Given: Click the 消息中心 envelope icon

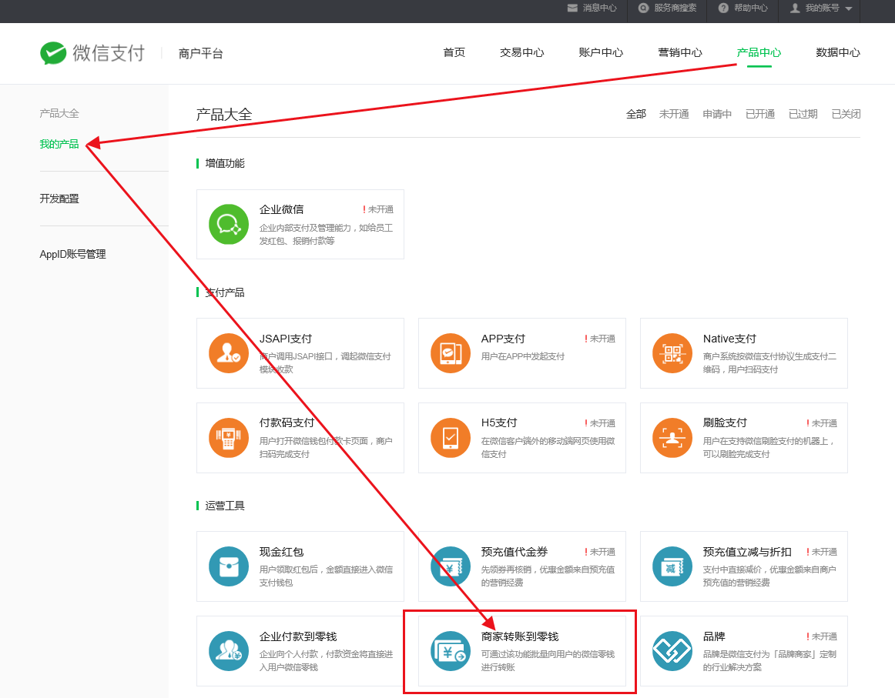Looking at the screenshot, I should click(x=572, y=8).
